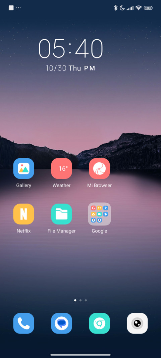
Task: Switch to the second home screen page dot
Action: click(x=80, y=300)
